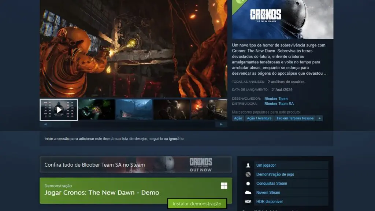Click the Steam Cloud icon

pos(248,193)
